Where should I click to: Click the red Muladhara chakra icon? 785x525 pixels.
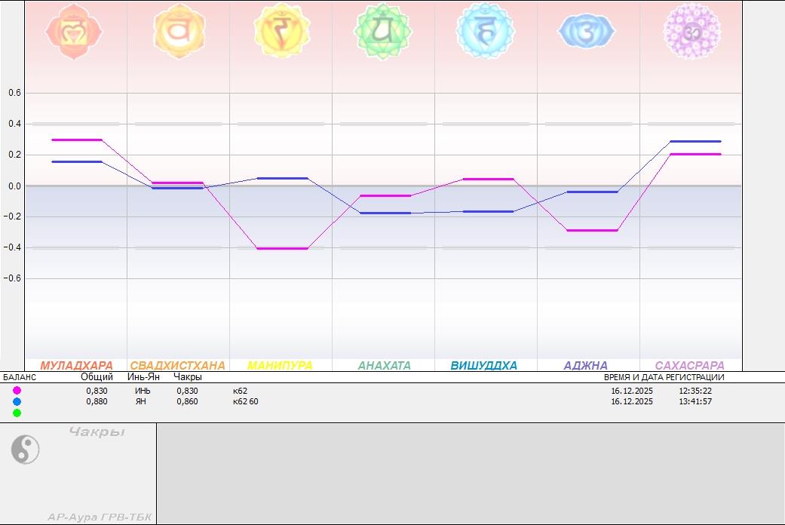pyautogui.click(x=74, y=31)
